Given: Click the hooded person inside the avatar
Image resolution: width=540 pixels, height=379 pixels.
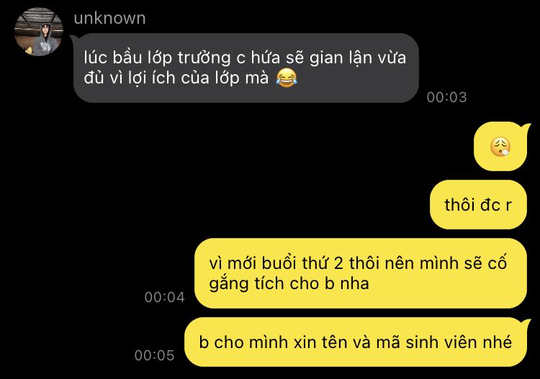Looking at the screenshot, I should (x=44, y=40).
